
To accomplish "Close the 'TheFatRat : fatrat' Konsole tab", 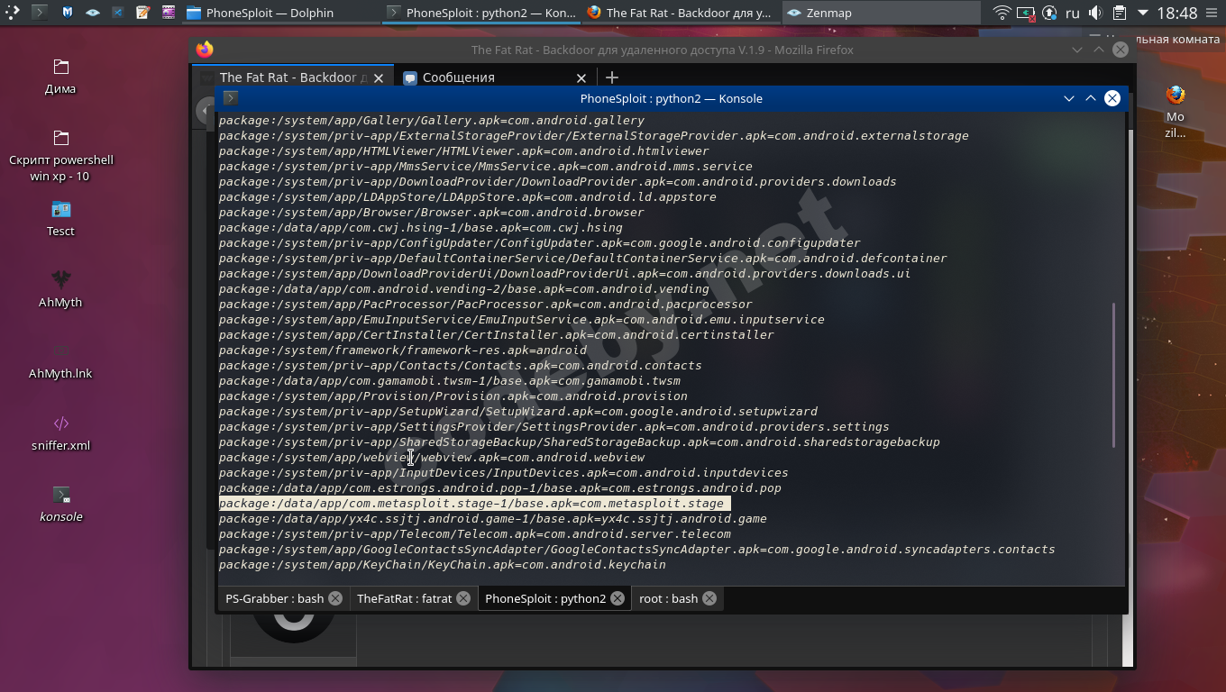I will (x=463, y=598).
